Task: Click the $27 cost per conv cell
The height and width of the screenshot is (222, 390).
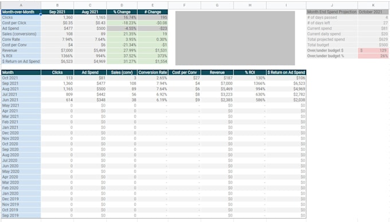Action: pos(185,78)
